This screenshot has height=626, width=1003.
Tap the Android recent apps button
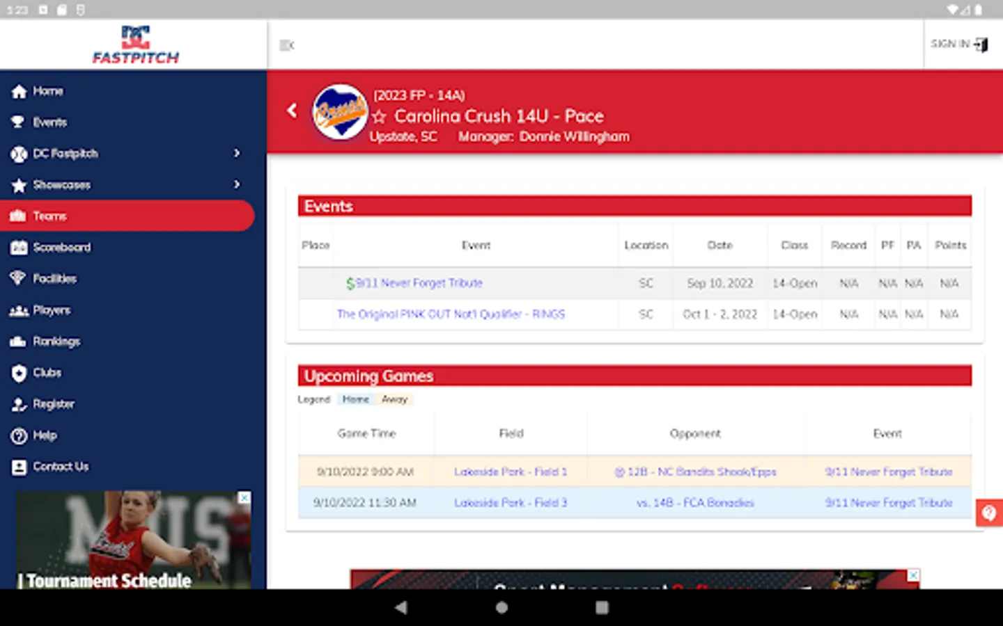[602, 607]
